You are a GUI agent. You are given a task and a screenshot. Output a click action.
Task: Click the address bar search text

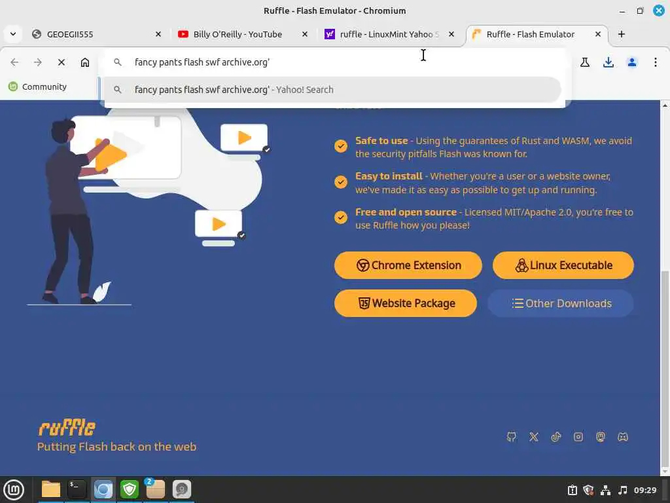click(x=202, y=62)
